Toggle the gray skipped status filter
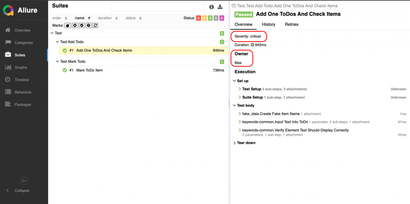410x204 pixels. 216,18
